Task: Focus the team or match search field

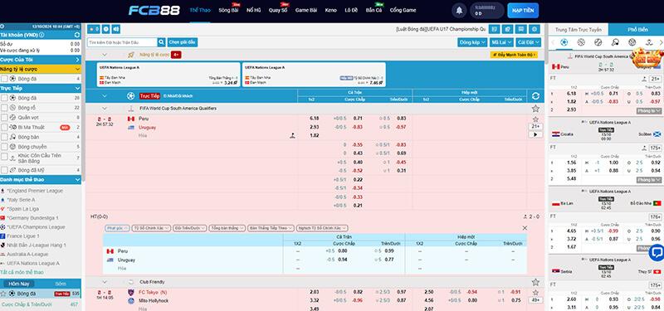Action: (x=122, y=42)
